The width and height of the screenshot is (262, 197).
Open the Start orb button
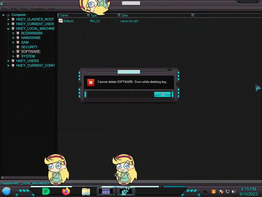coord(7,192)
